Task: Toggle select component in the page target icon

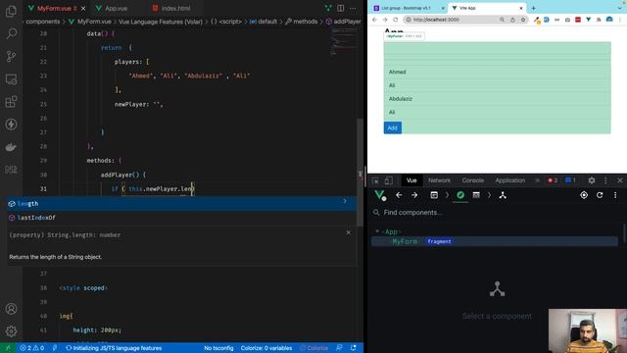Action: click(x=584, y=195)
